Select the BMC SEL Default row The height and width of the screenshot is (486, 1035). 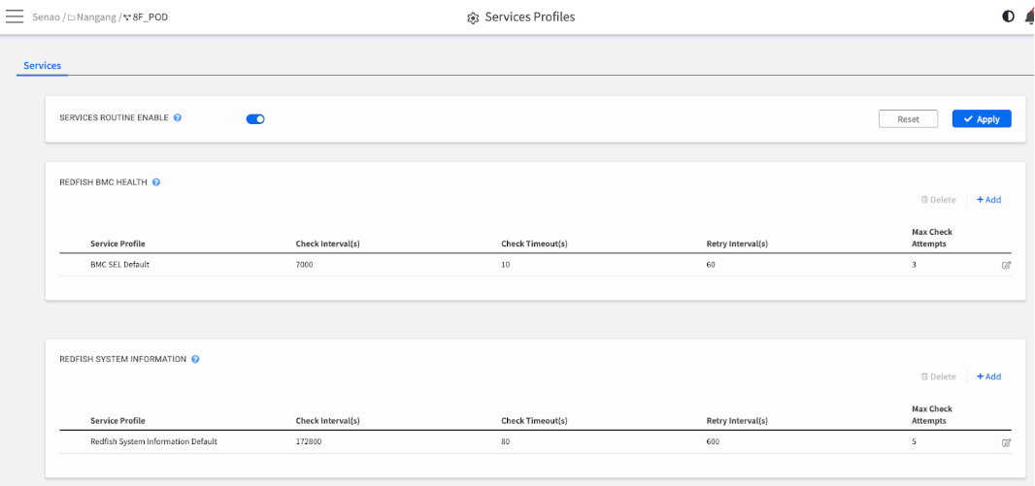tap(119, 265)
